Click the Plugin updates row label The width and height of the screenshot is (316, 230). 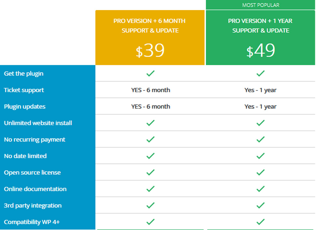click(x=25, y=107)
